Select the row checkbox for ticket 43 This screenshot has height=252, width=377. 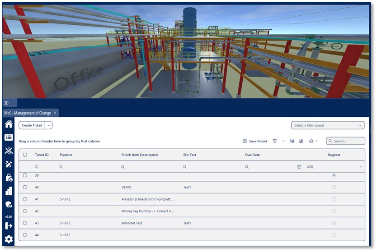click(x=25, y=223)
